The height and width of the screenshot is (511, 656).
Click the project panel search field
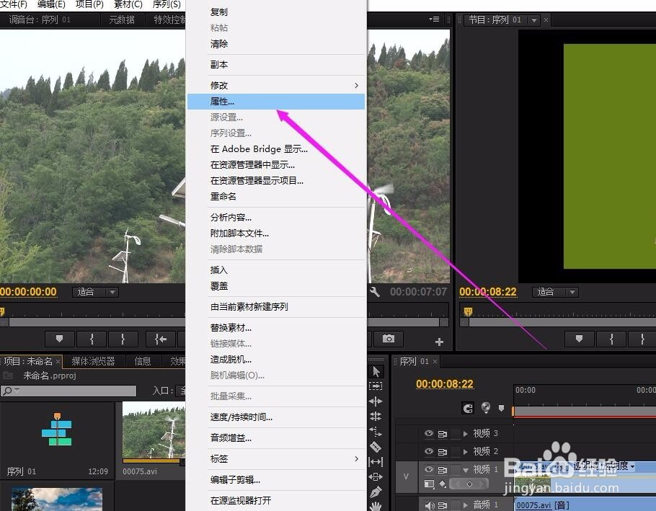[68, 391]
